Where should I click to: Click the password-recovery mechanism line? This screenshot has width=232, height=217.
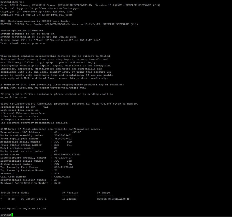click(34, 123)
